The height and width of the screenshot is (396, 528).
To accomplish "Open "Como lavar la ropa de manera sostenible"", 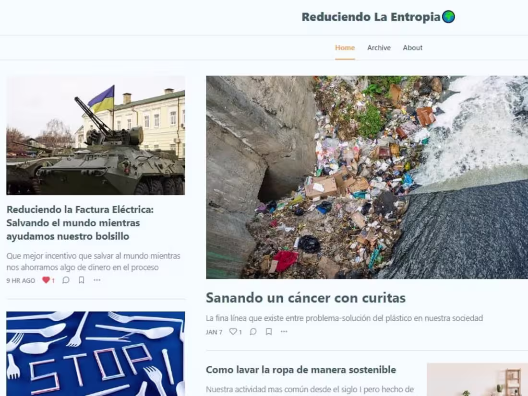I will [300, 370].
